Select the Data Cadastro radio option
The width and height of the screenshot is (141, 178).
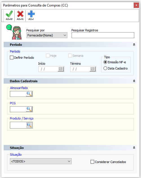tap(105, 68)
